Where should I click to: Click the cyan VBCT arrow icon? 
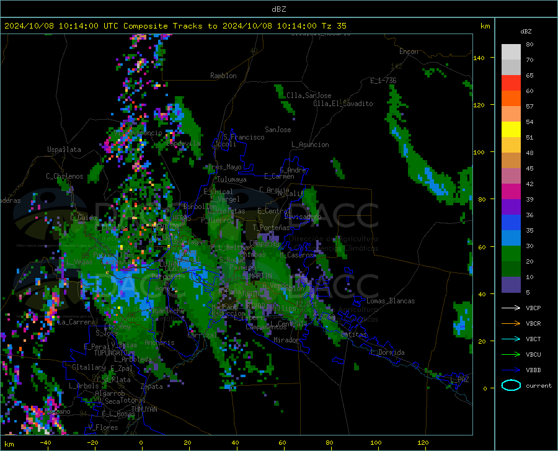point(511,339)
